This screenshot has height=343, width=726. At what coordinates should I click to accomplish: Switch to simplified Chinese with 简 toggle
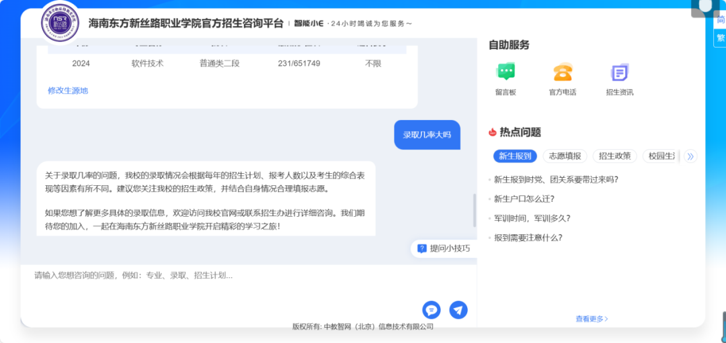click(x=720, y=20)
